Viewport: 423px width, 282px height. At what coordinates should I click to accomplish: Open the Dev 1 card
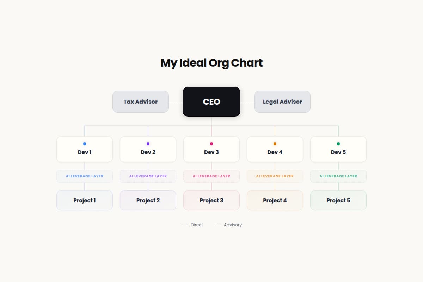85,152
